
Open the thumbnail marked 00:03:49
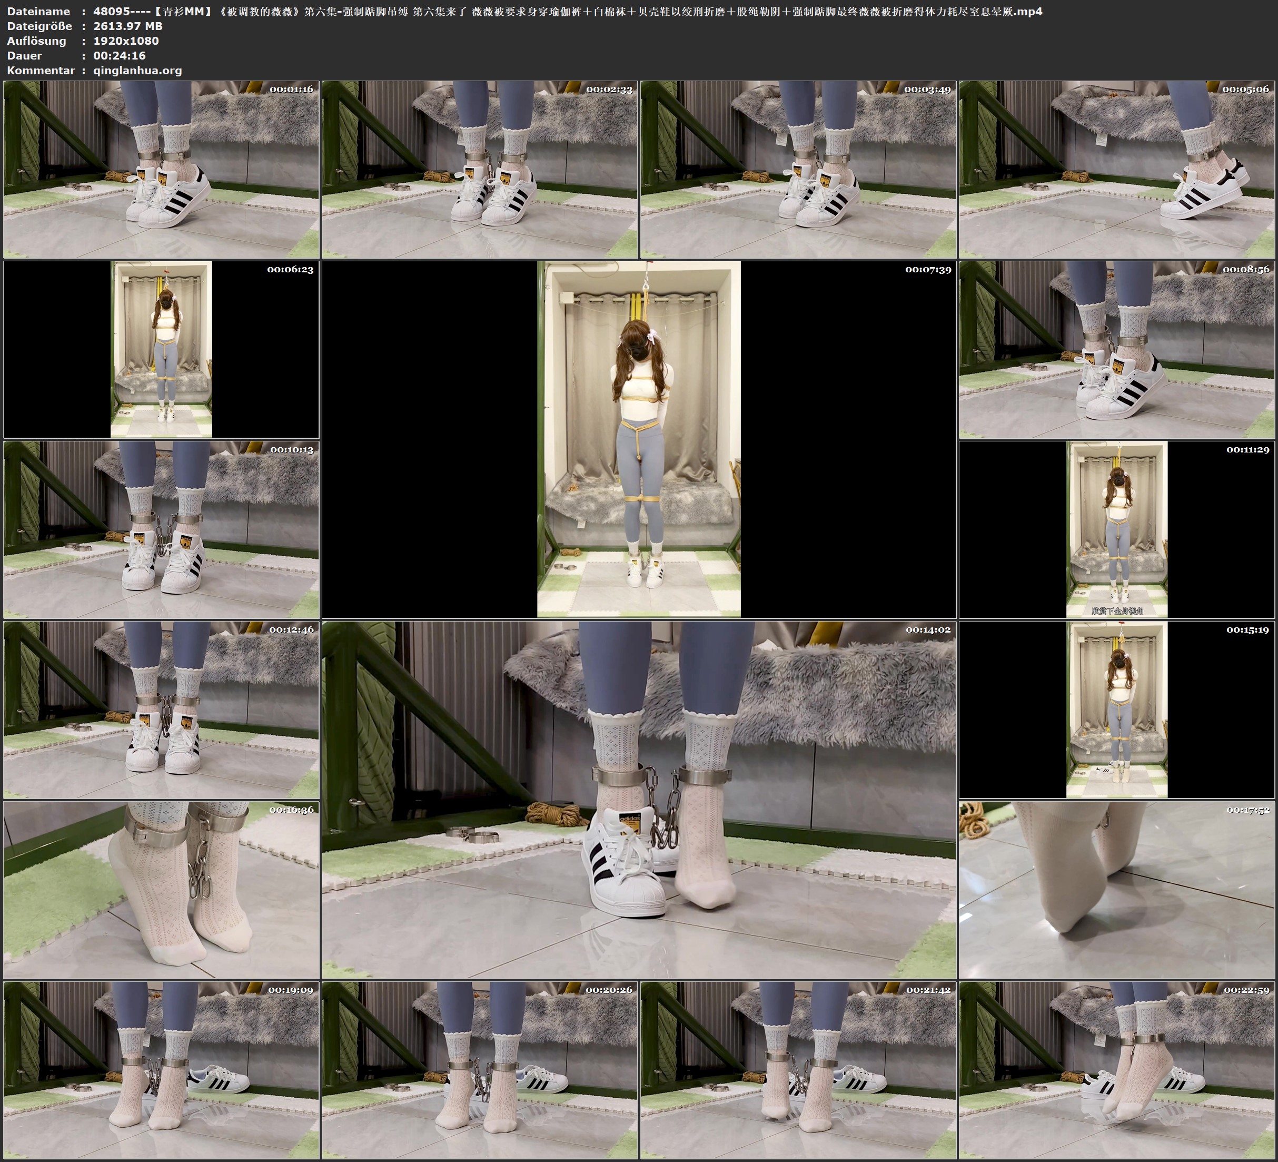pos(797,170)
